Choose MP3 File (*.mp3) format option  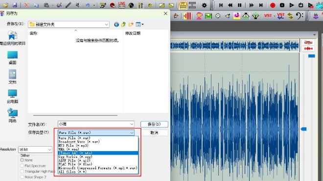pos(98,146)
